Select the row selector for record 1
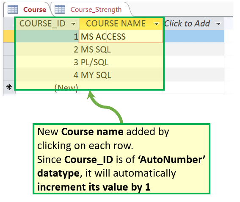 coord(9,36)
